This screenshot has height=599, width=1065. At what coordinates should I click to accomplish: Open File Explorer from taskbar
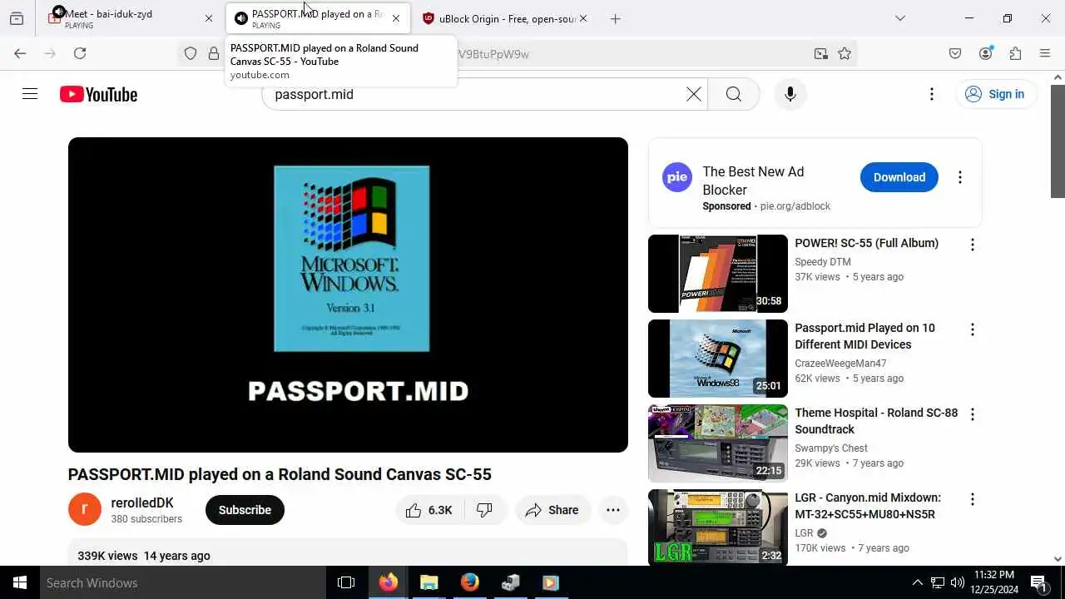tap(428, 582)
